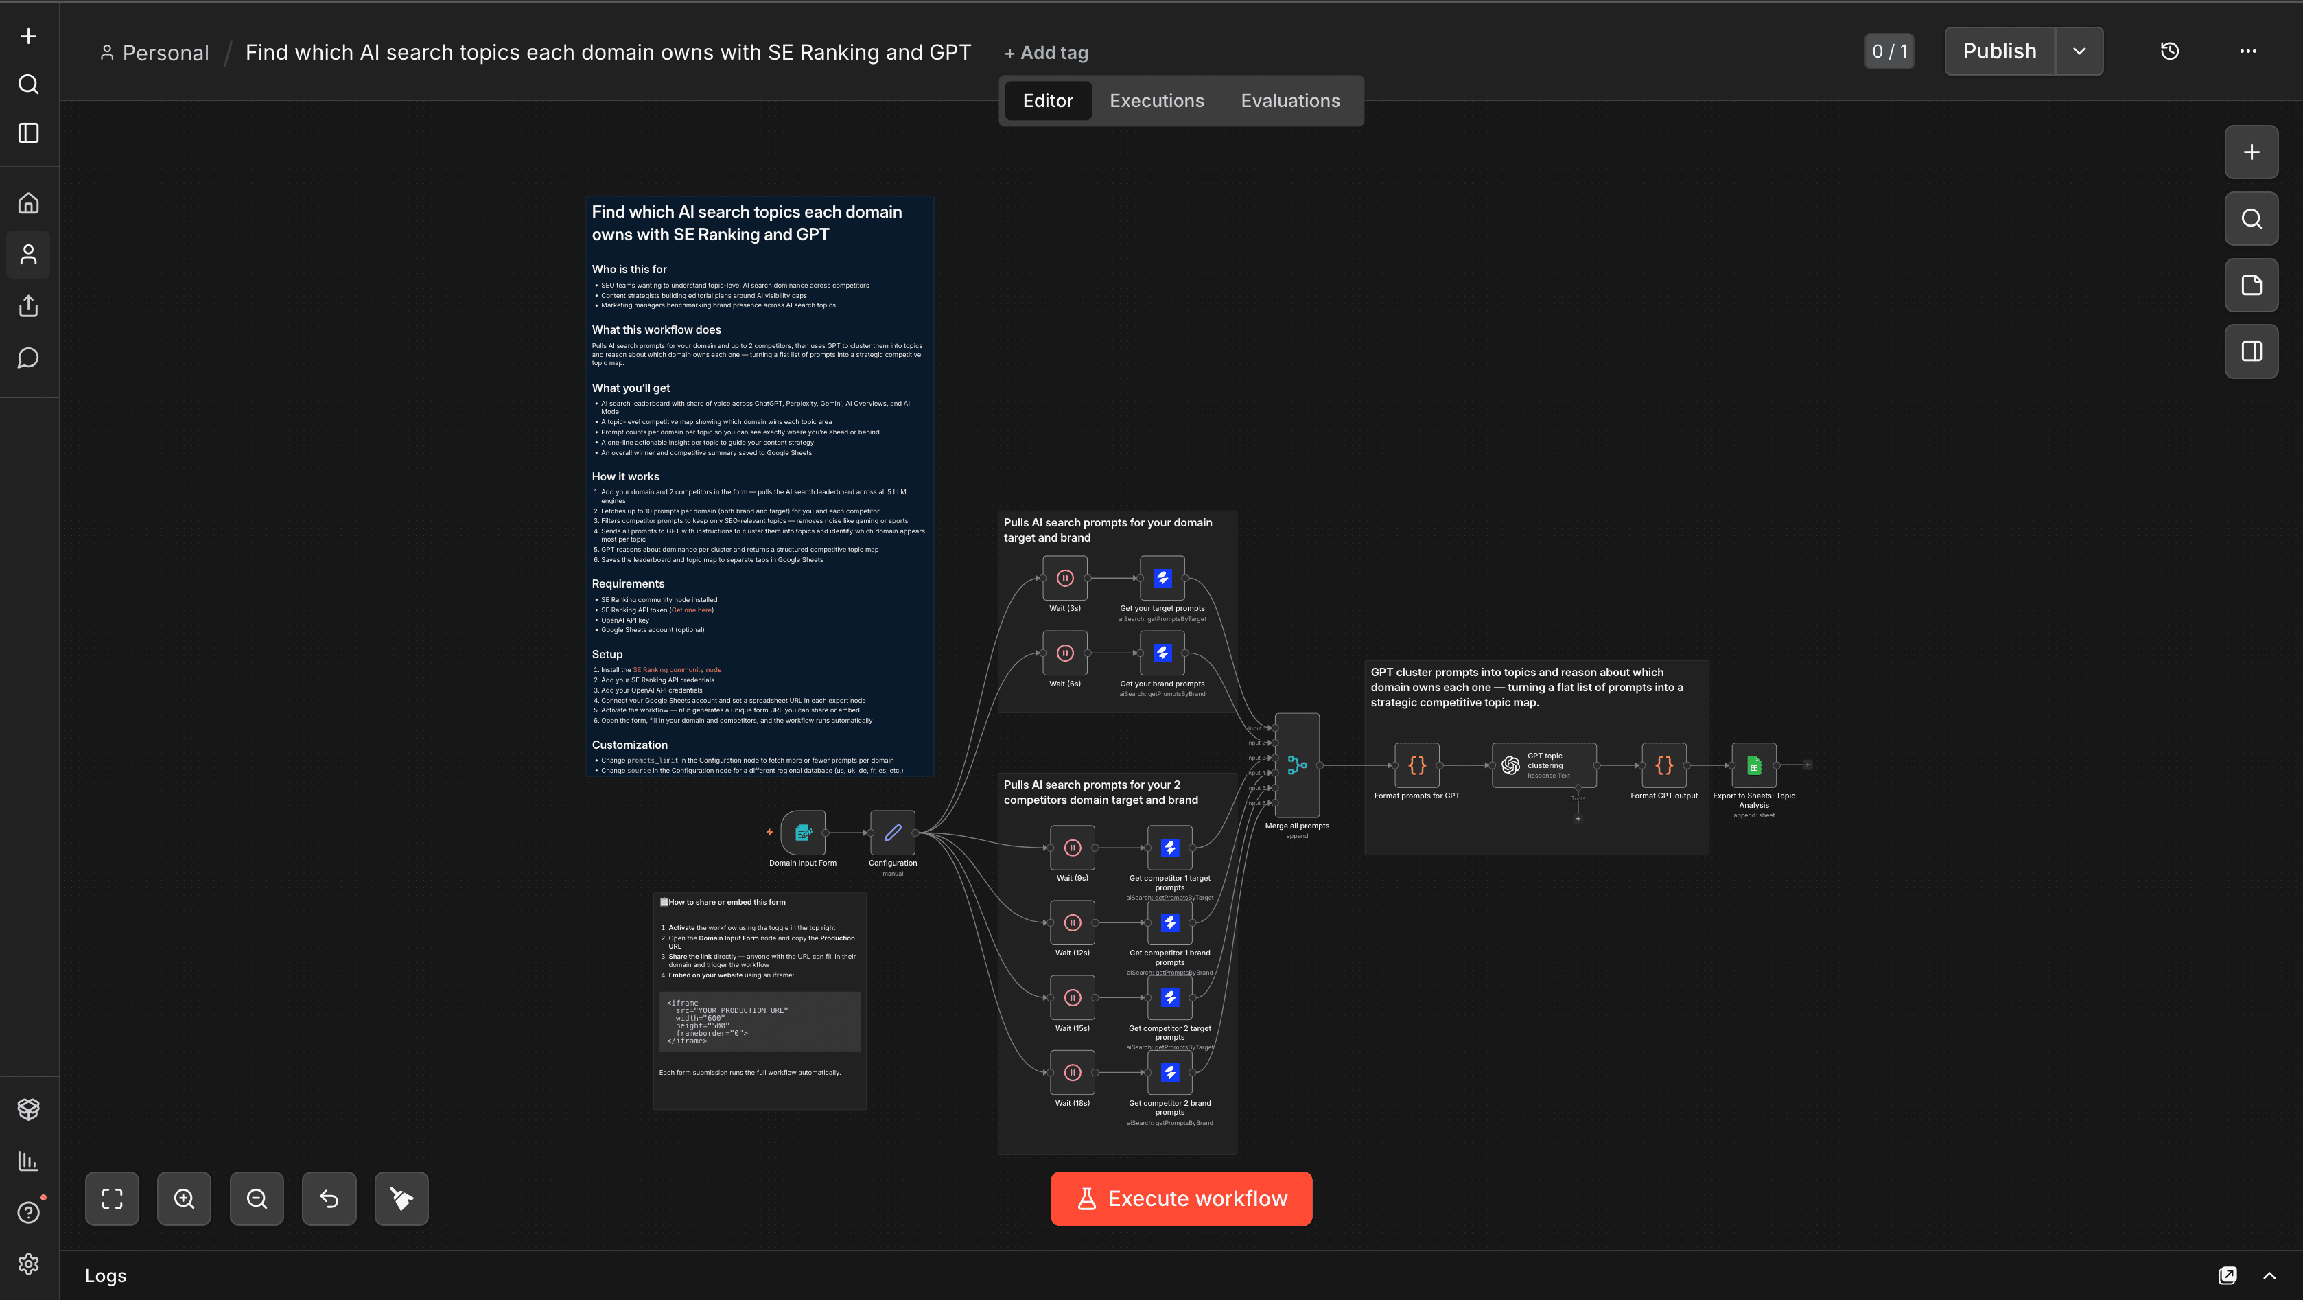The width and height of the screenshot is (2303, 1300).
Task: Expand the Publish dropdown arrow
Action: (2079, 51)
